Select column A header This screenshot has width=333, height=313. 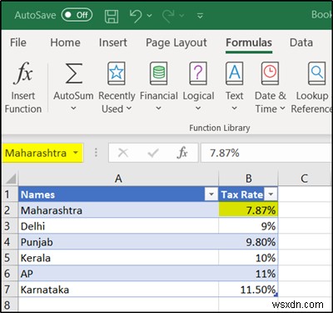(x=118, y=179)
